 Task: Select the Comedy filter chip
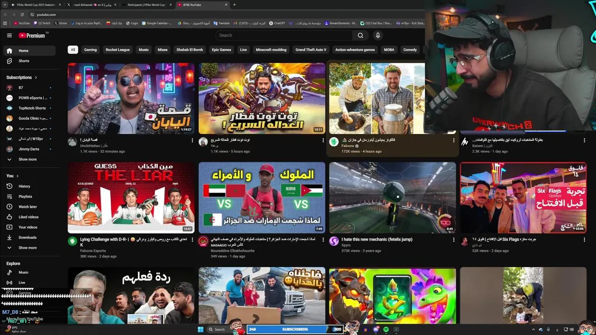[x=410, y=50]
